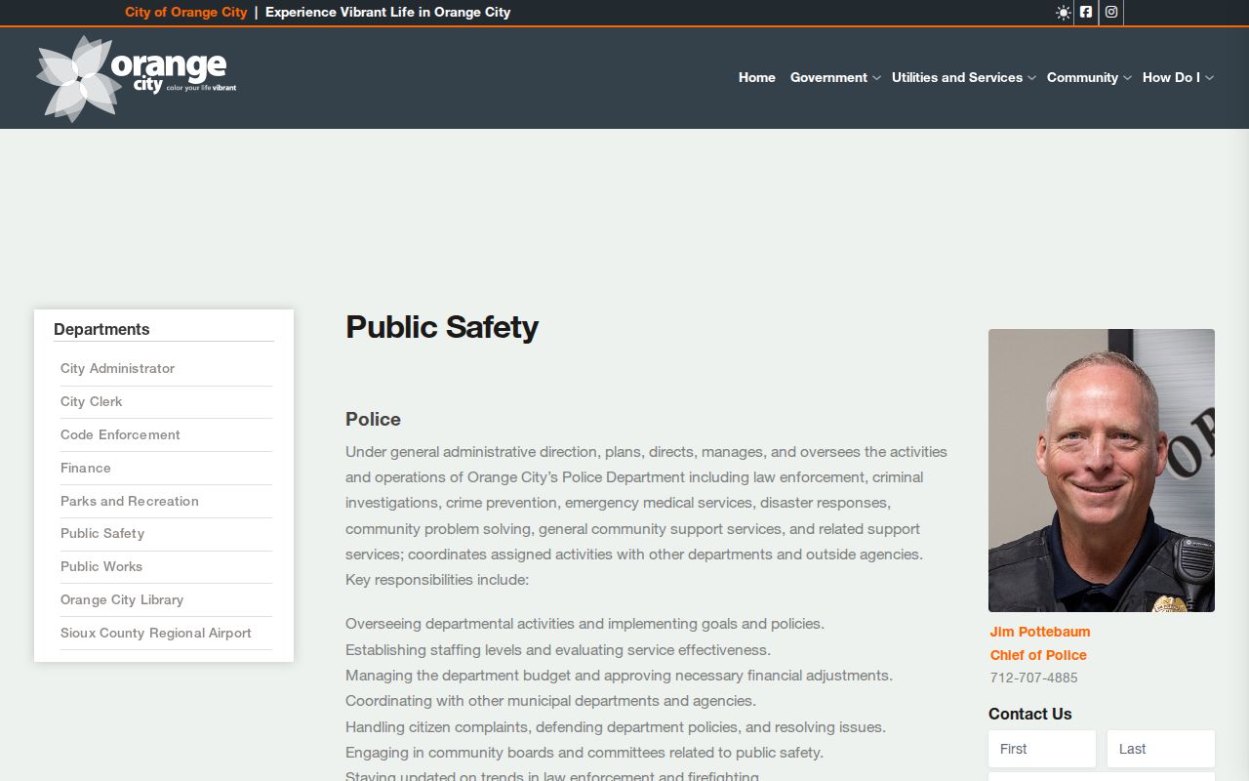1249x781 pixels.
Task: Click the Chief of Police title
Action: (x=1038, y=655)
